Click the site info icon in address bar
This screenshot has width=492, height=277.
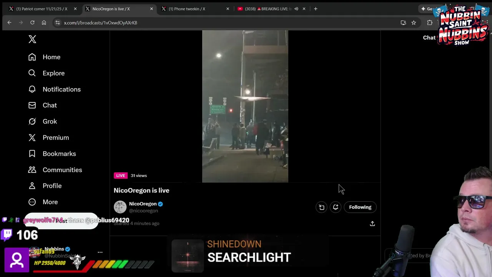click(57, 23)
